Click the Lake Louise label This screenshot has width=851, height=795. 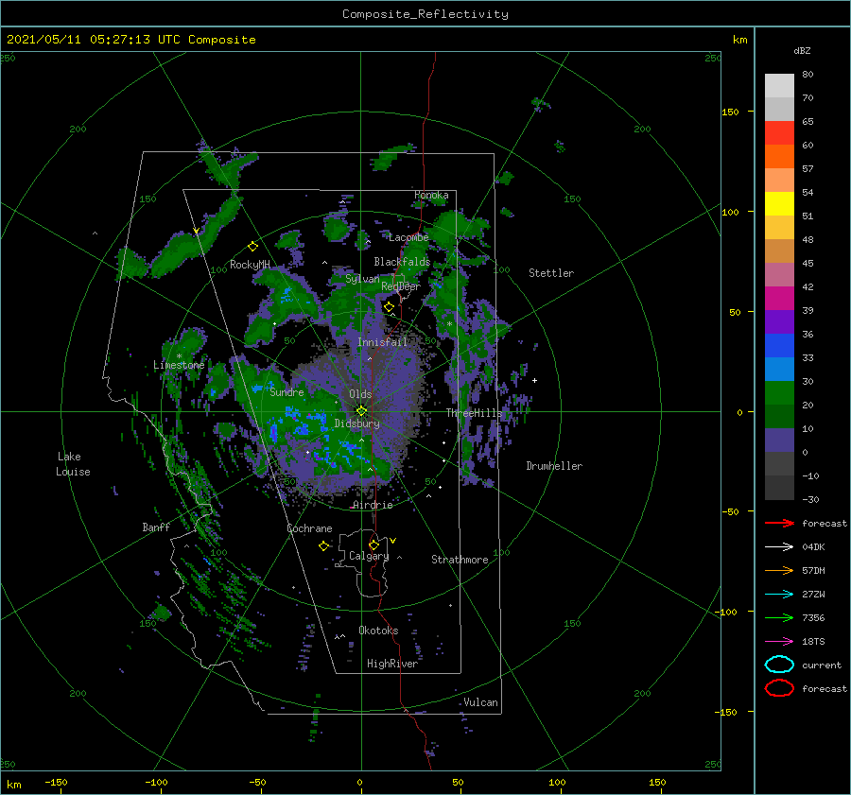click(x=73, y=464)
